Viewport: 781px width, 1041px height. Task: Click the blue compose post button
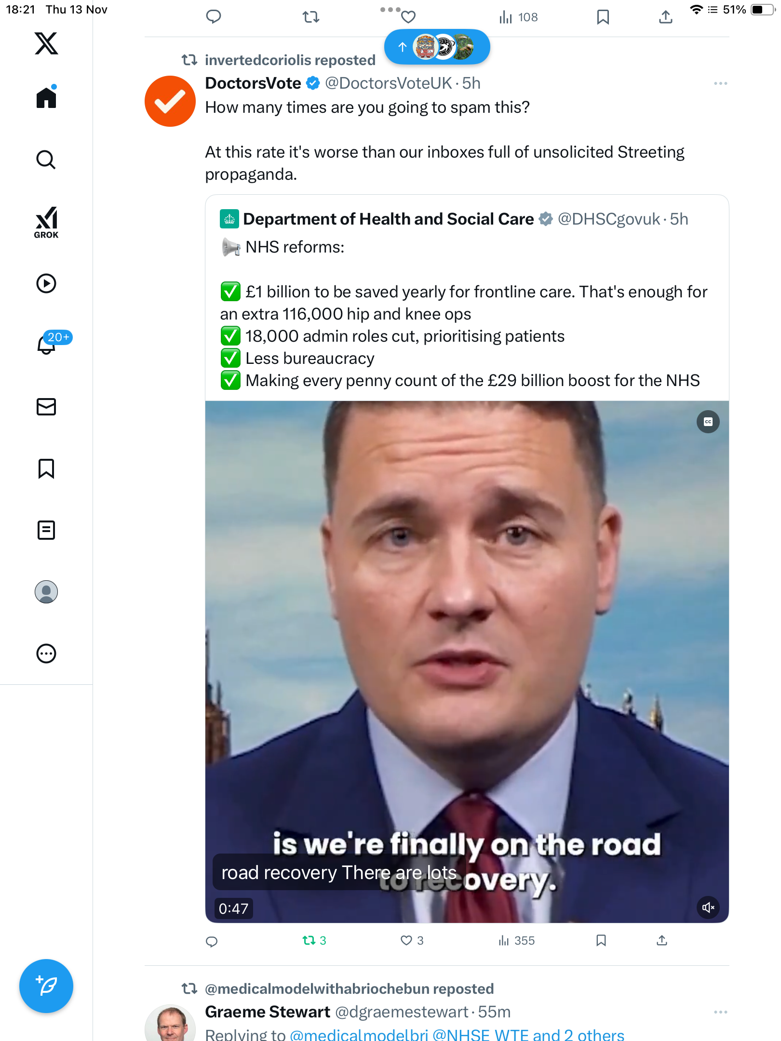(x=46, y=986)
